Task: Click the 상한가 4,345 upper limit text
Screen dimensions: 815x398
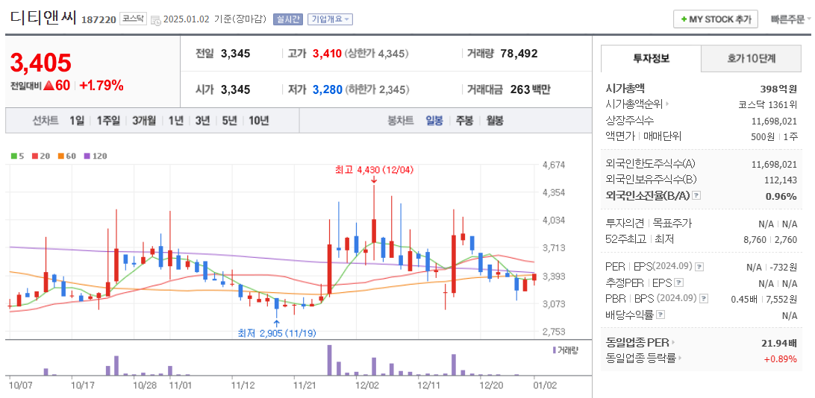Action: [x=377, y=54]
